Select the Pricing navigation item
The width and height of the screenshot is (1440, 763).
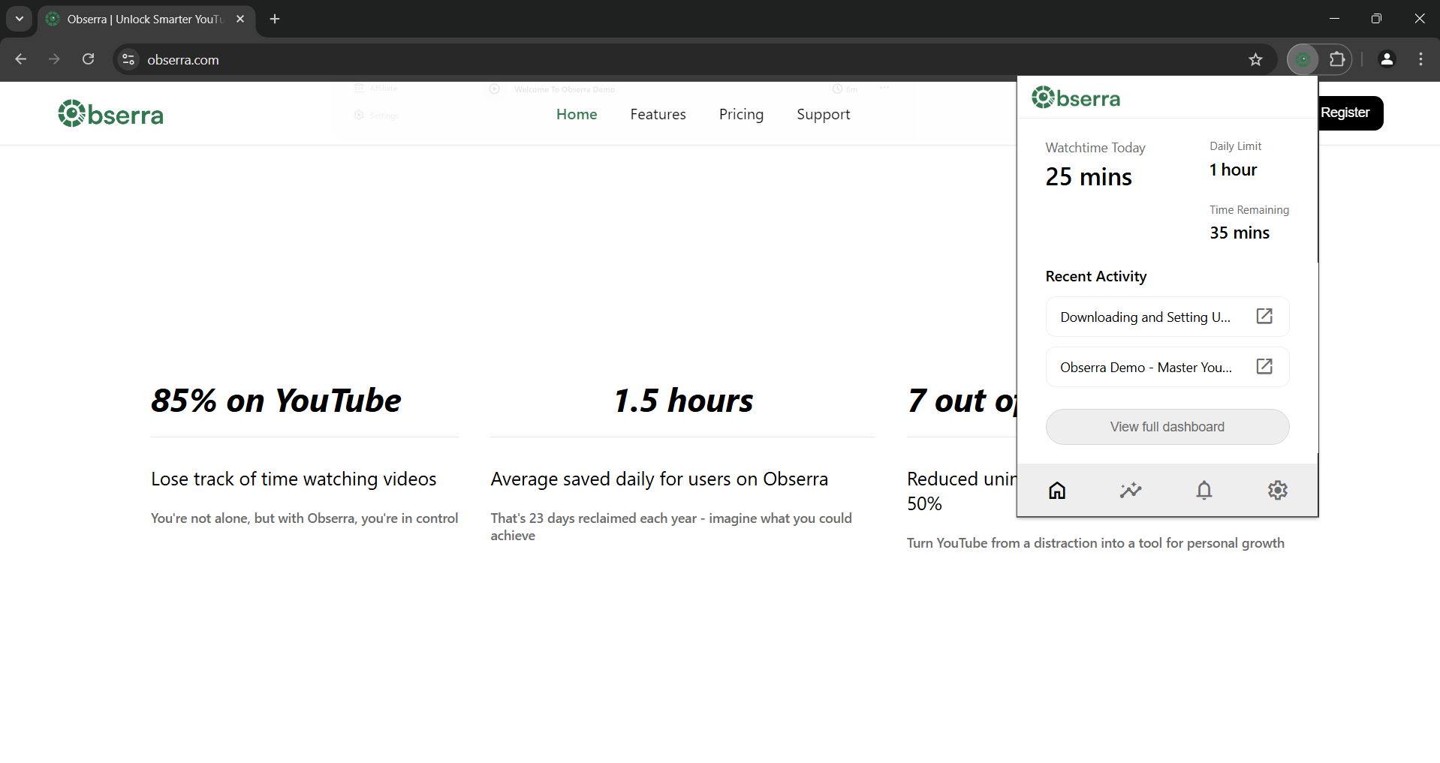pyautogui.click(x=741, y=114)
